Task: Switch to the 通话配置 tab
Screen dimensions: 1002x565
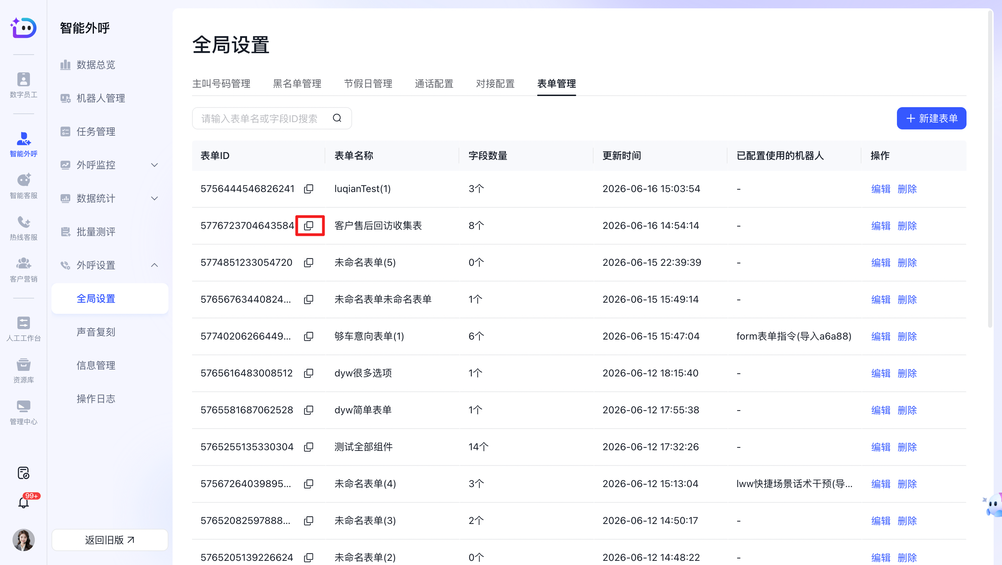Action: (434, 83)
